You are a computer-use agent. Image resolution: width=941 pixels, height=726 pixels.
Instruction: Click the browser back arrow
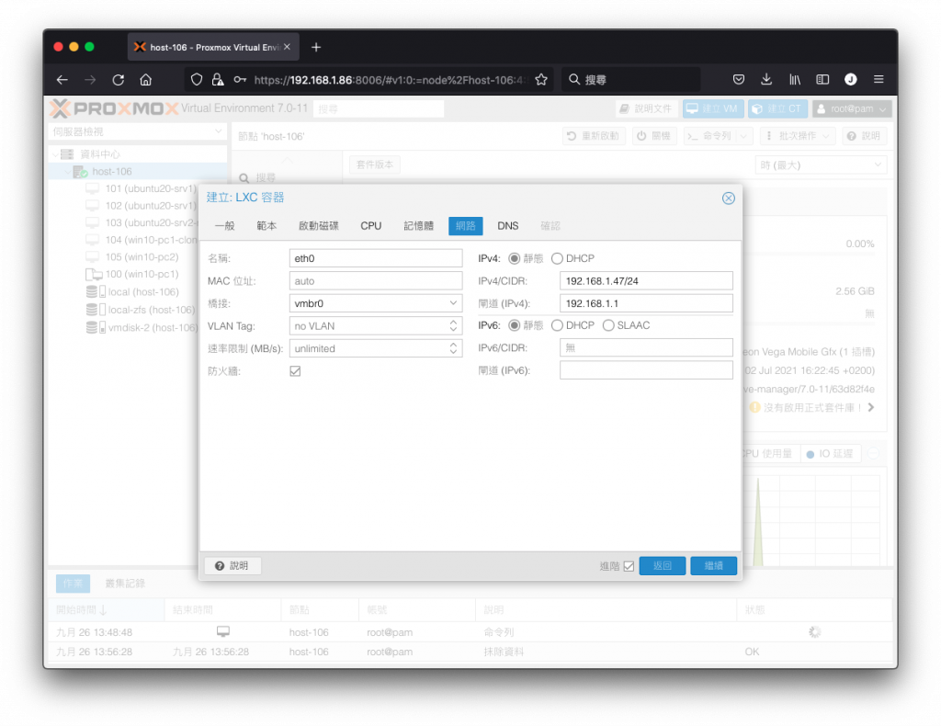62,80
